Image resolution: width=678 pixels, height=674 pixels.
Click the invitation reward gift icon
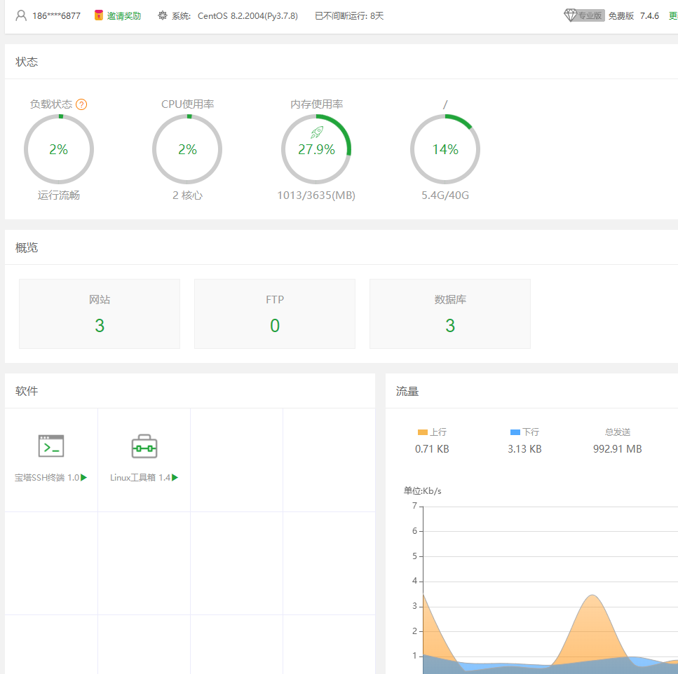(x=99, y=15)
